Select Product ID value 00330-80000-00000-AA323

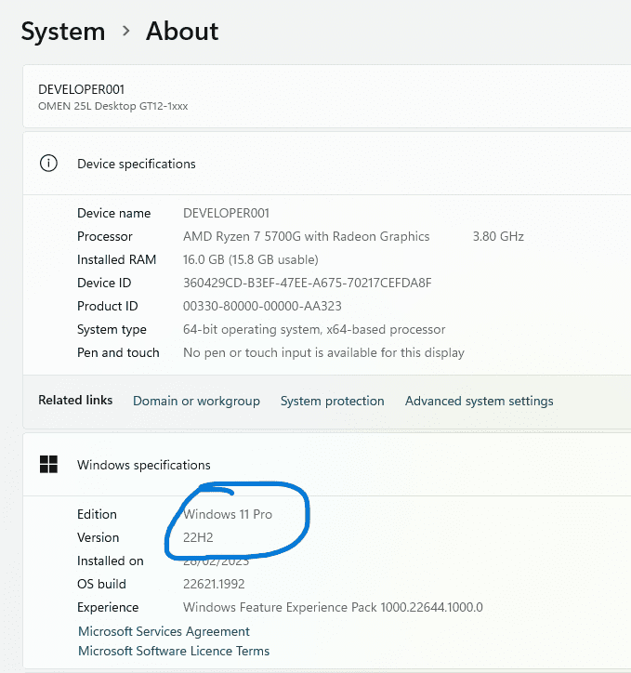click(262, 306)
